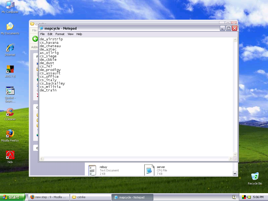Select the server CFG file icon

point(149,170)
